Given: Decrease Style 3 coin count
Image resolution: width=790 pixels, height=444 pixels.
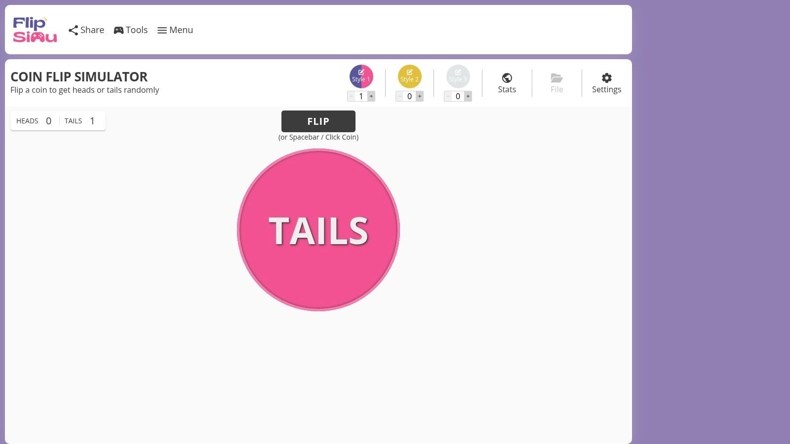Looking at the screenshot, I should point(448,96).
